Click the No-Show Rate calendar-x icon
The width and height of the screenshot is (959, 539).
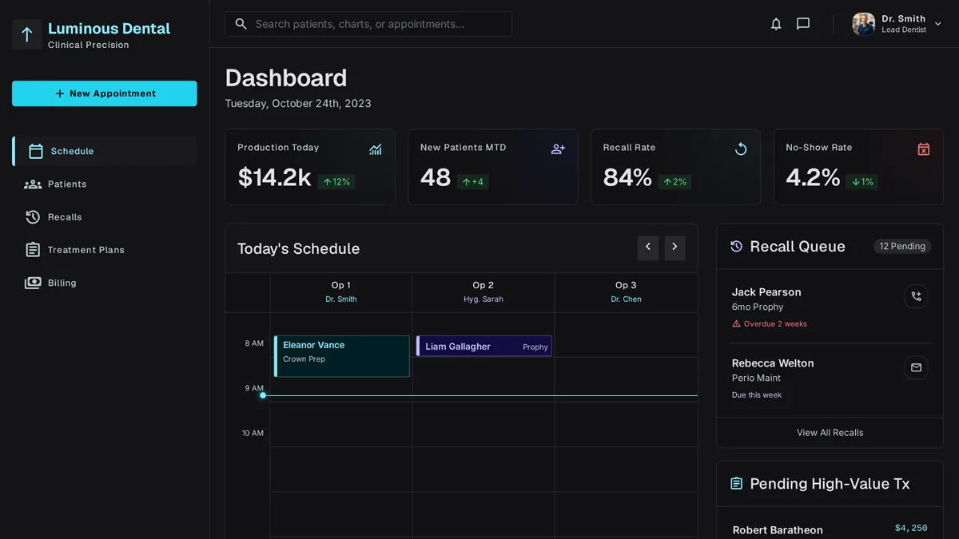924,149
